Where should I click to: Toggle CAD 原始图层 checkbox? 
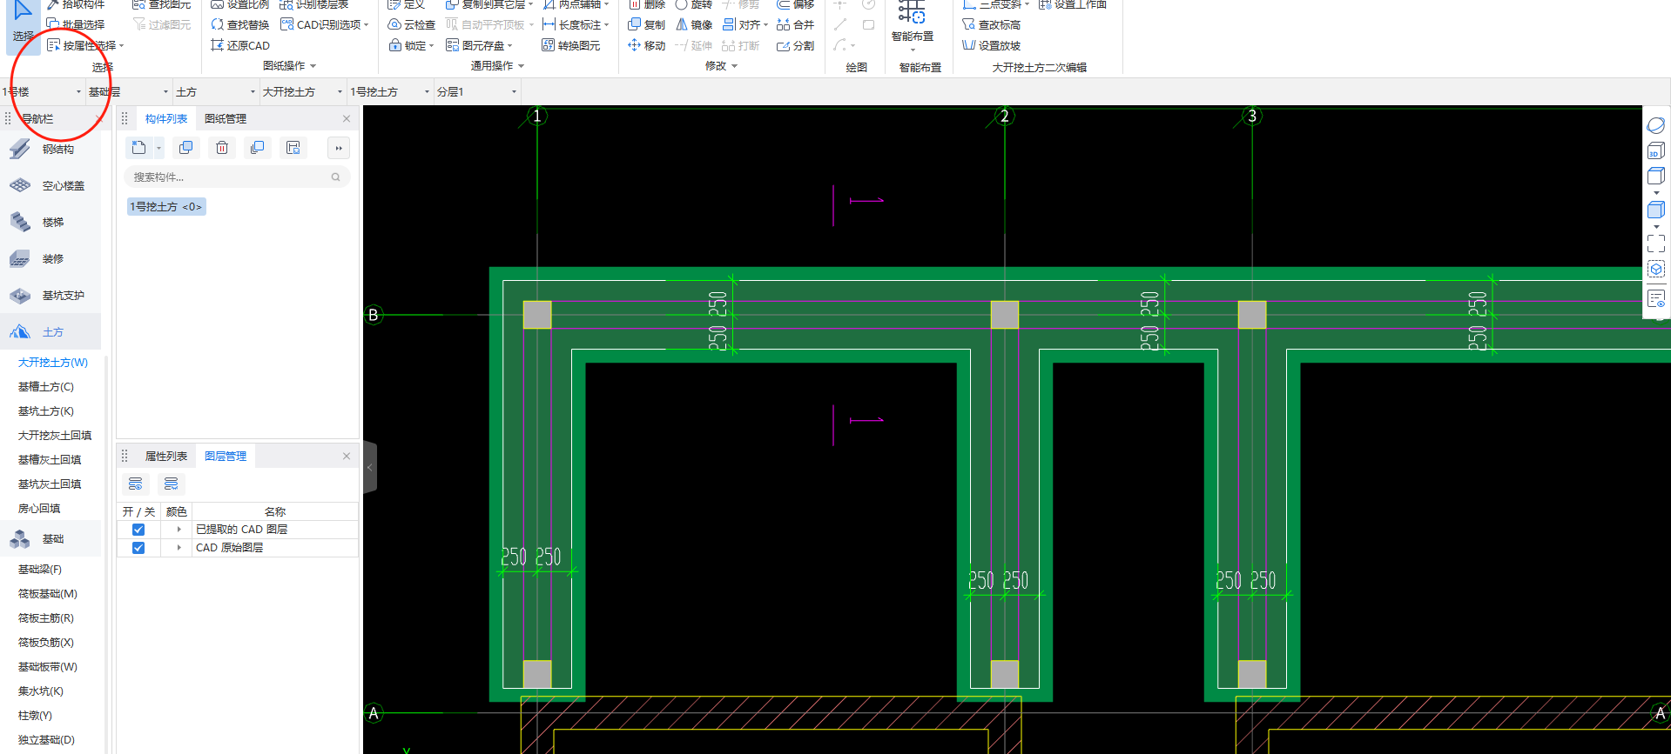138,548
